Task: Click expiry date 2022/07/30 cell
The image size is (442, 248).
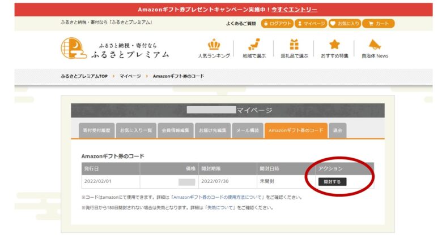Action: pos(227,181)
